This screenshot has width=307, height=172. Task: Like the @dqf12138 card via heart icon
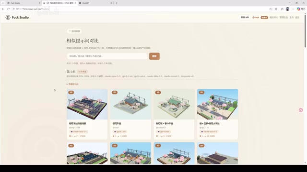coord(70,136)
